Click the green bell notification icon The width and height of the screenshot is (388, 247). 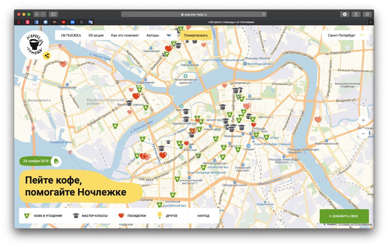point(56,161)
